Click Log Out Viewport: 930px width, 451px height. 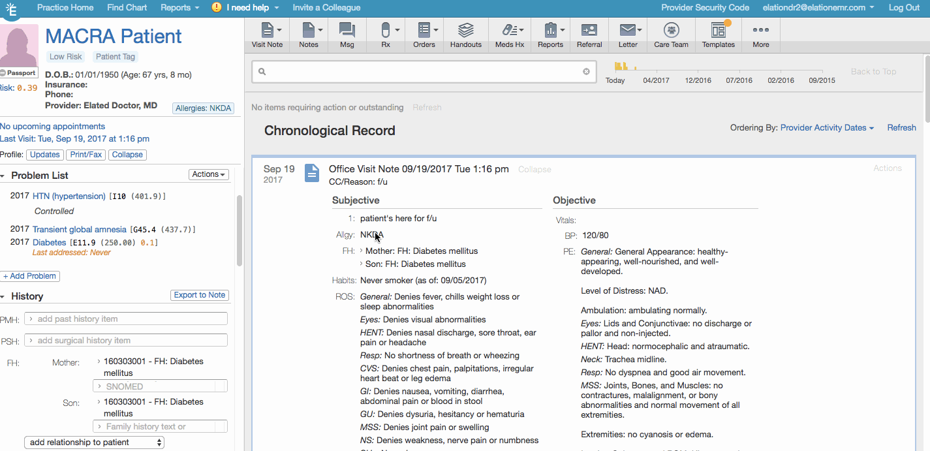coord(904,8)
